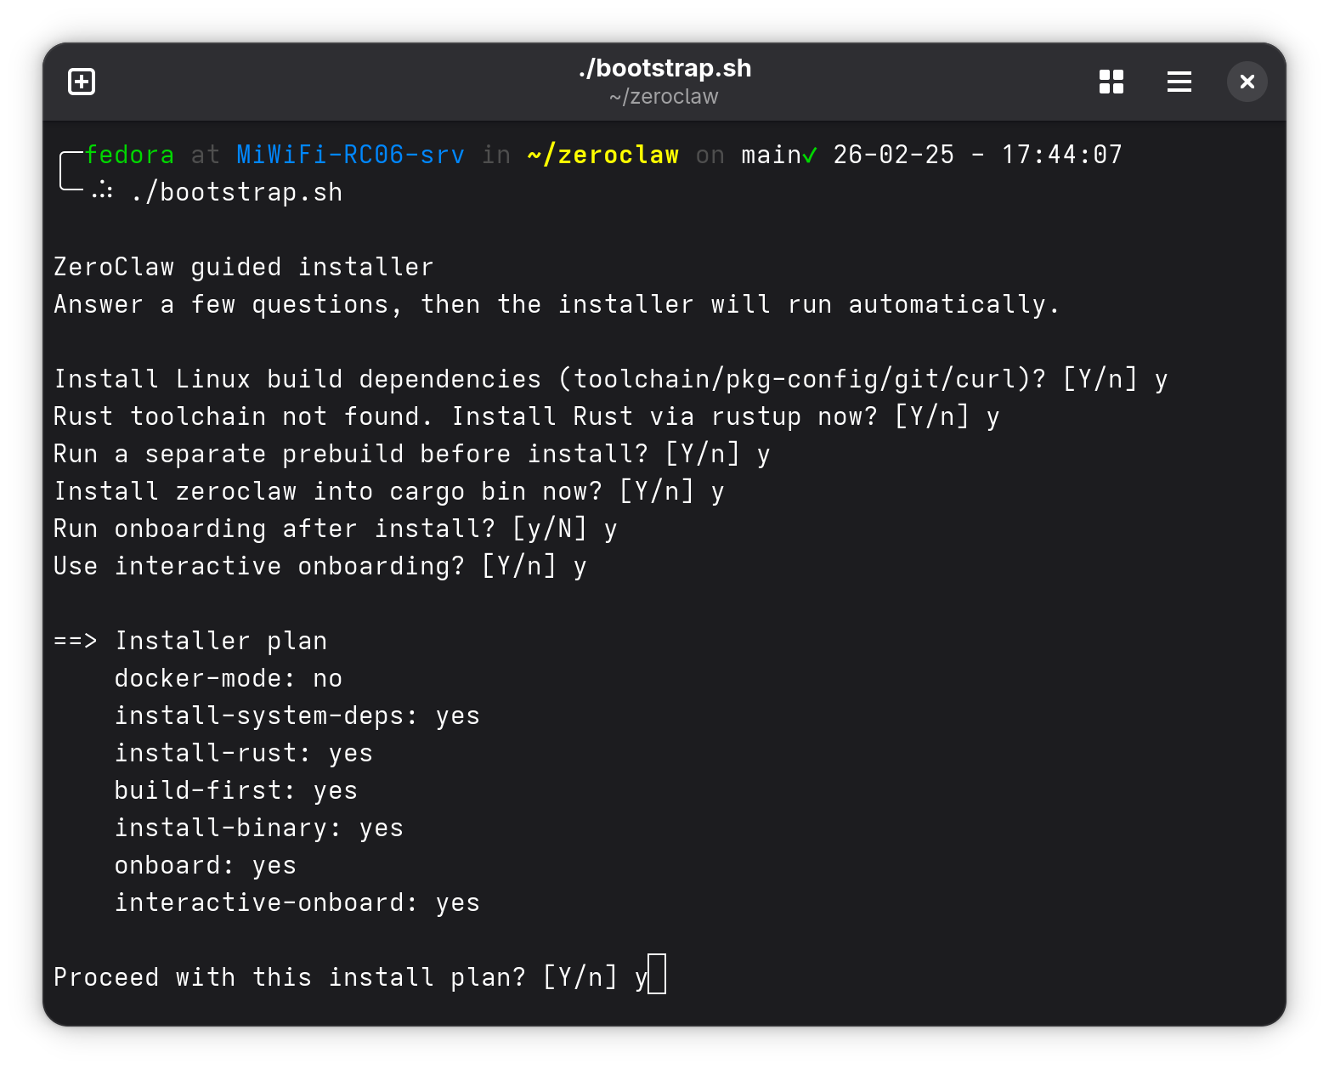Click the typed ./bootstrap.sh command line
1329x1069 pixels.
[x=237, y=193]
